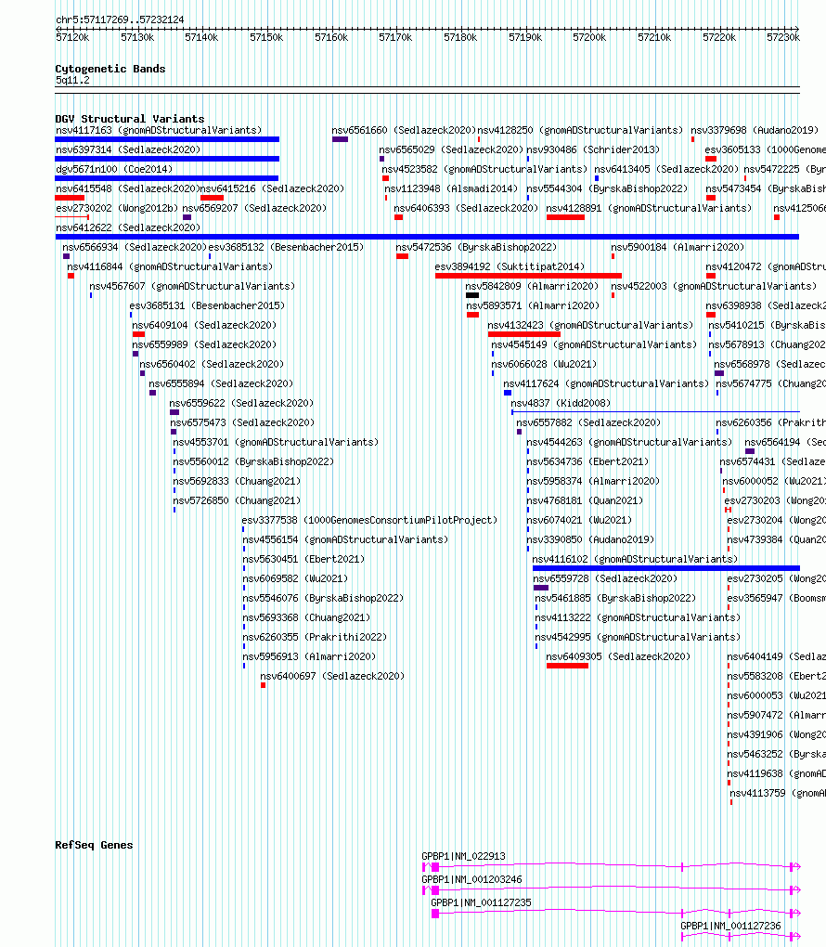This screenshot has width=826, height=947.
Task: Click nsv5634736 (Ebert2021) label
Action: [587, 461]
